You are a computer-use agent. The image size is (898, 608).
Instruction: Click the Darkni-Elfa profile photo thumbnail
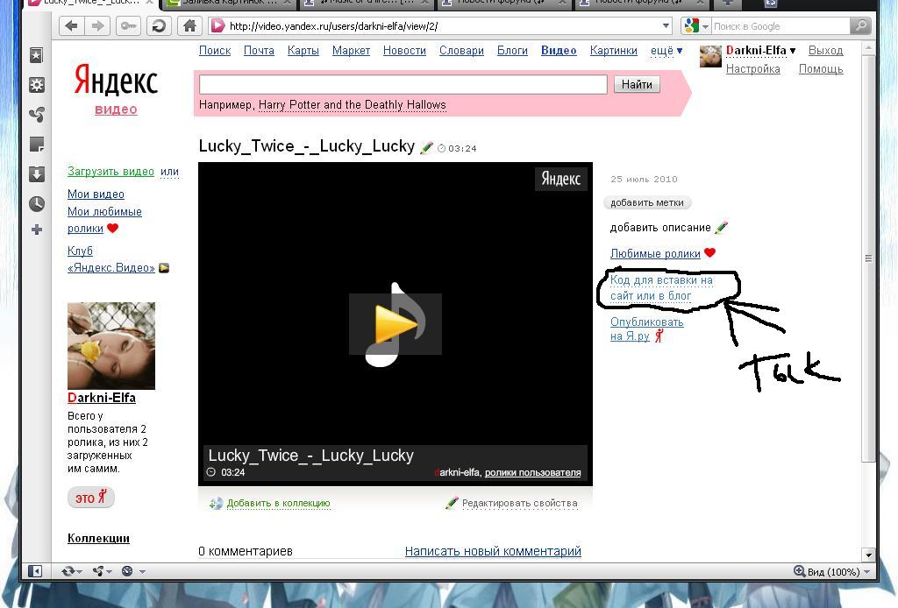point(111,346)
